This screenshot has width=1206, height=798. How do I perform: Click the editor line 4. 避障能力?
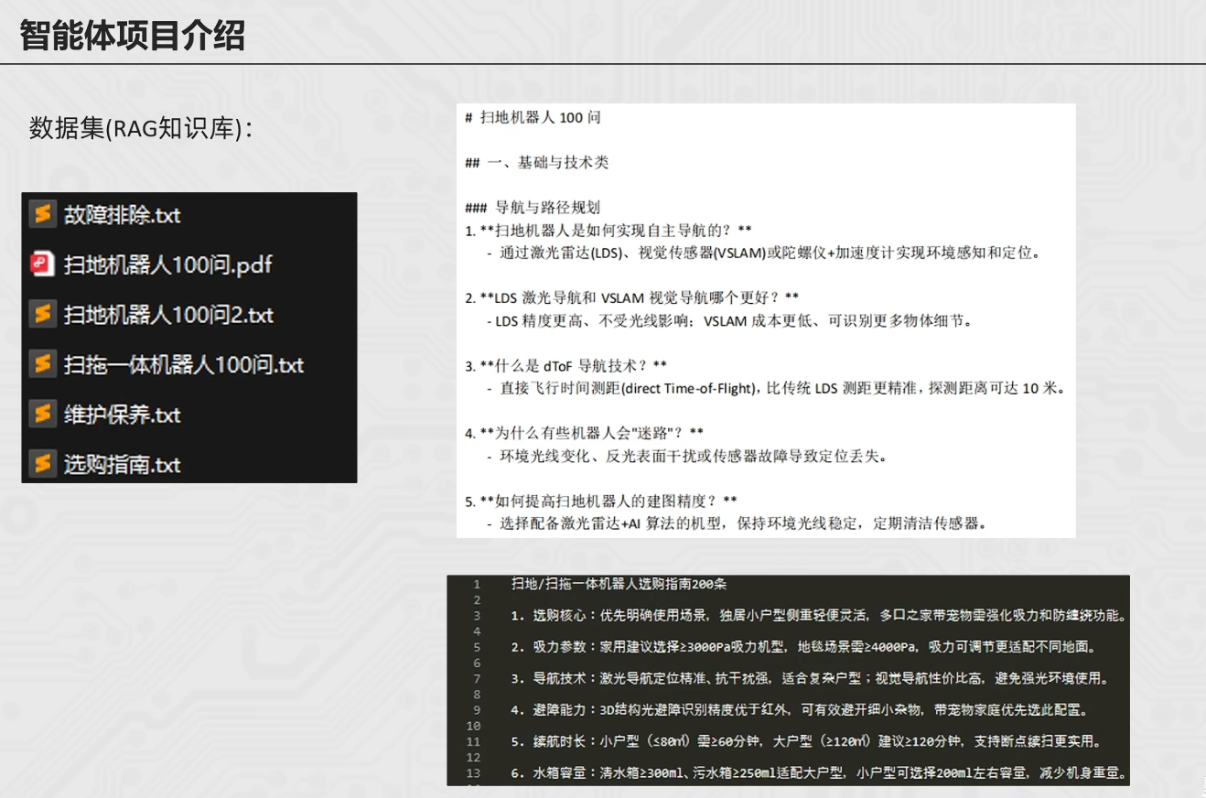click(799, 711)
